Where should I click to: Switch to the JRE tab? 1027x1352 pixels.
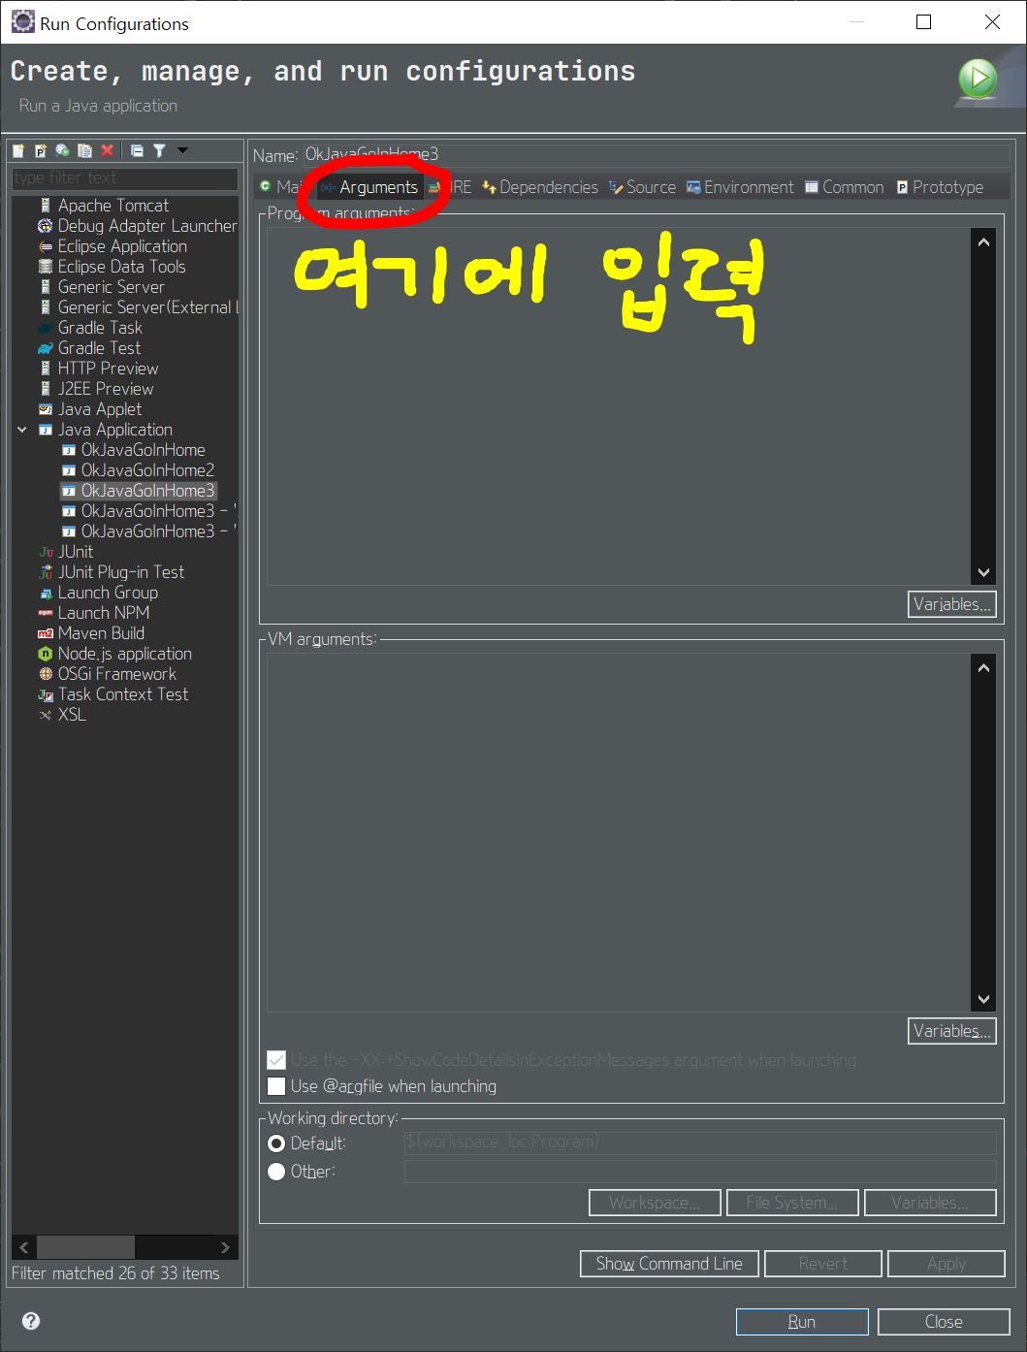[451, 187]
